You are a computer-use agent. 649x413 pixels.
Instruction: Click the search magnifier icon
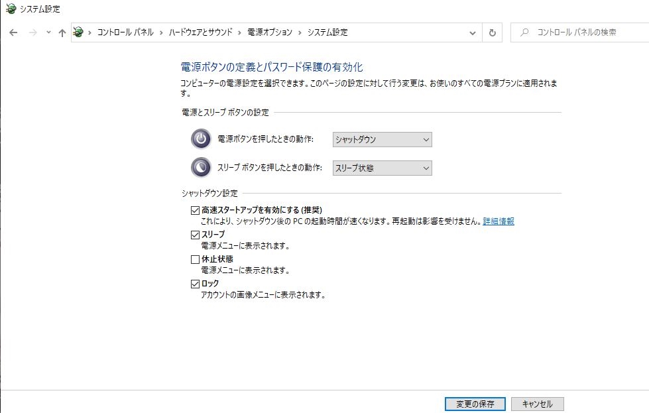click(x=524, y=32)
